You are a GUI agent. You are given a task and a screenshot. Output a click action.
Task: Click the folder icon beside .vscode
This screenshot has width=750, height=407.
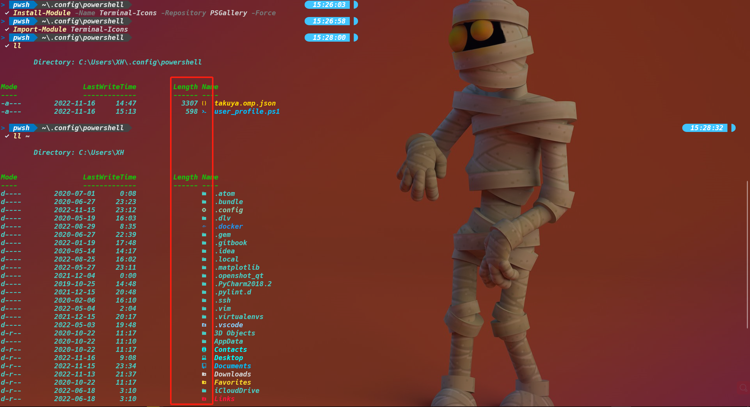[204, 325]
